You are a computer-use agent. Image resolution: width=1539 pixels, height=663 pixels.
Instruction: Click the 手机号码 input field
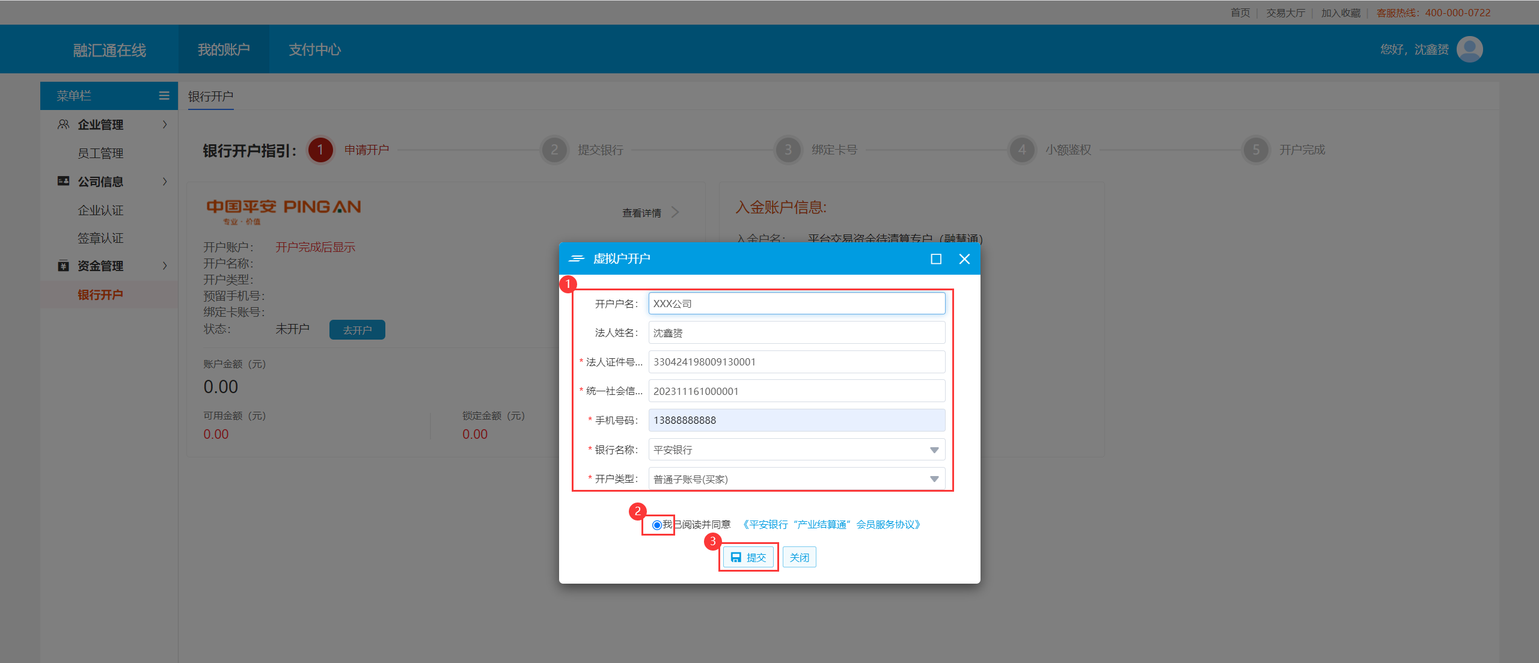(x=797, y=420)
